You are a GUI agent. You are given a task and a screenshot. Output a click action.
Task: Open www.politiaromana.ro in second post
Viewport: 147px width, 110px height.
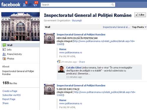click(71, 104)
